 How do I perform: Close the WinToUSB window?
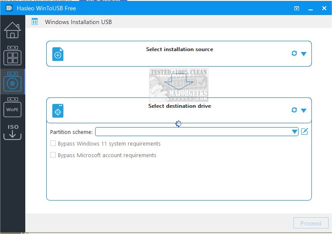(x=324, y=8)
